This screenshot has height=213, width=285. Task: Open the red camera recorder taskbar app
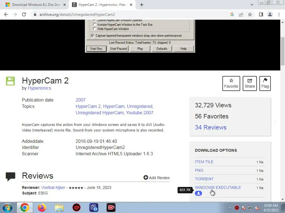point(111,207)
